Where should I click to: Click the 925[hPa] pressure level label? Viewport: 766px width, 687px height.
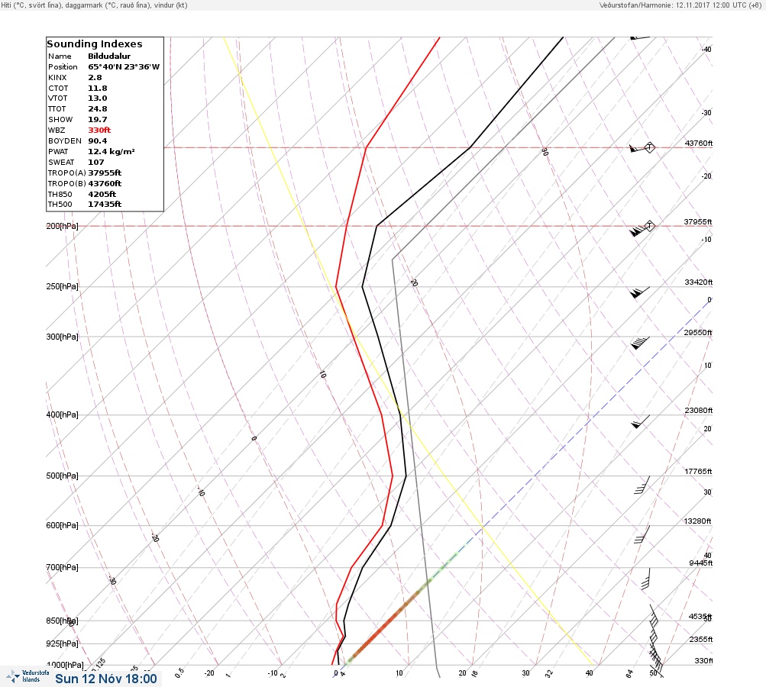tap(62, 643)
